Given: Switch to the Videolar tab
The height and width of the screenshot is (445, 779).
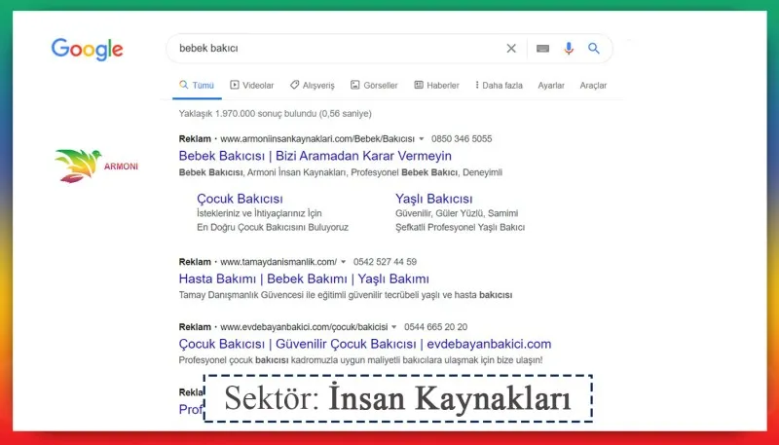Looking at the screenshot, I should (252, 86).
